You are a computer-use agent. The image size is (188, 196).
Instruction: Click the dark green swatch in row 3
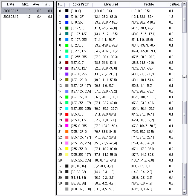(67, 28)
